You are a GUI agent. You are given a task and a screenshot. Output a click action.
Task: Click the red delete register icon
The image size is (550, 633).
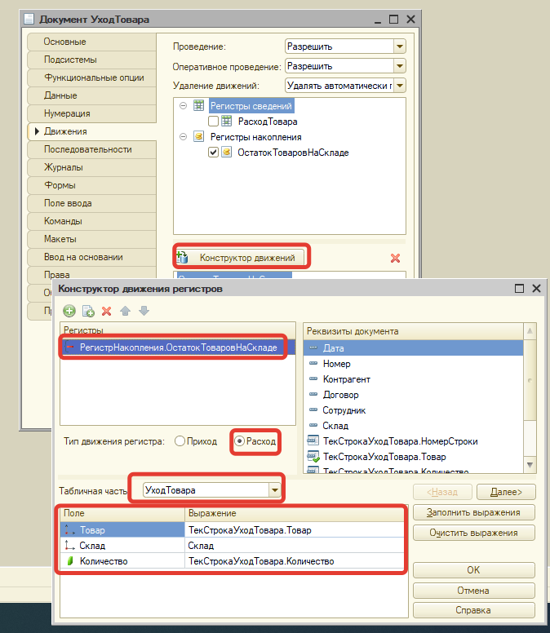[x=107, y=311]
